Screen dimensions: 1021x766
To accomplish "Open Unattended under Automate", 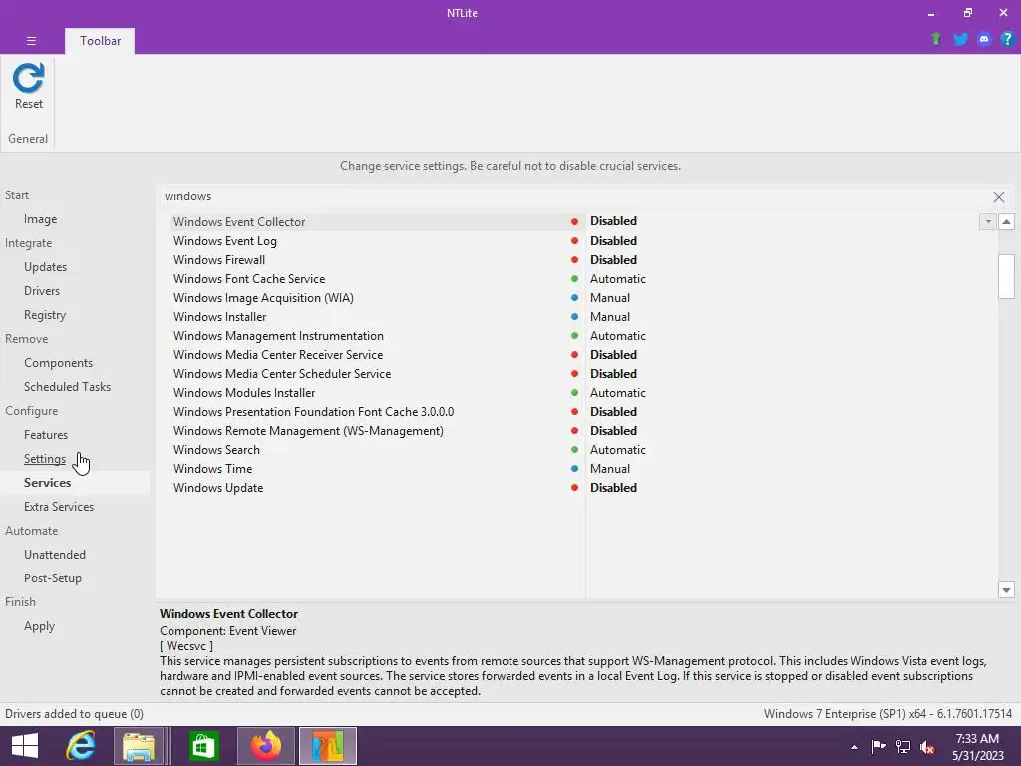I will coord(55,555).
